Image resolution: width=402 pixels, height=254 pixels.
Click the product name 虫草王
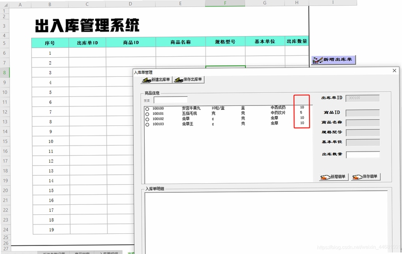point(187,124)
